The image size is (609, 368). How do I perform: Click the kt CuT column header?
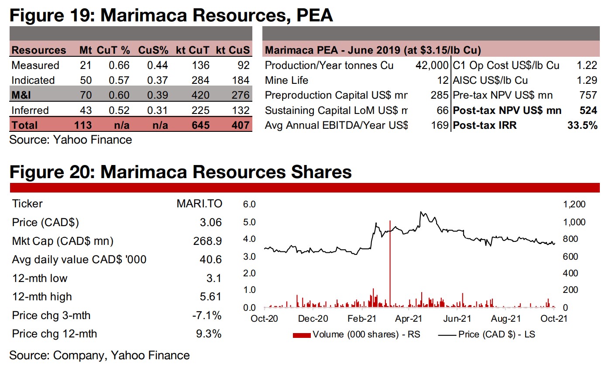tap(193, 50)
